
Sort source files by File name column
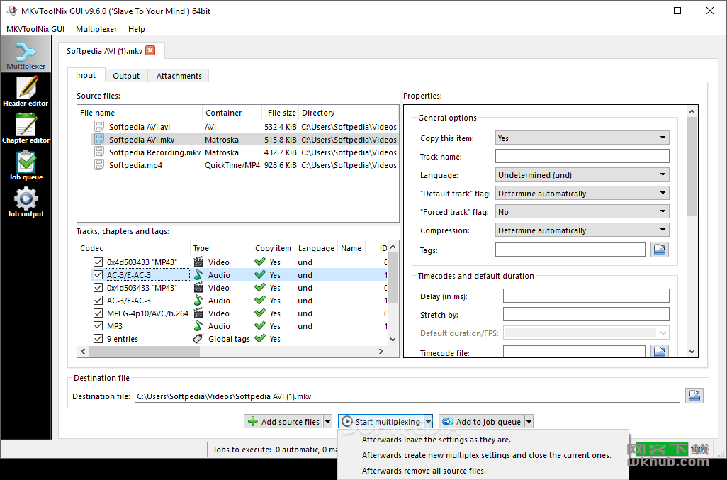(140, 113)
